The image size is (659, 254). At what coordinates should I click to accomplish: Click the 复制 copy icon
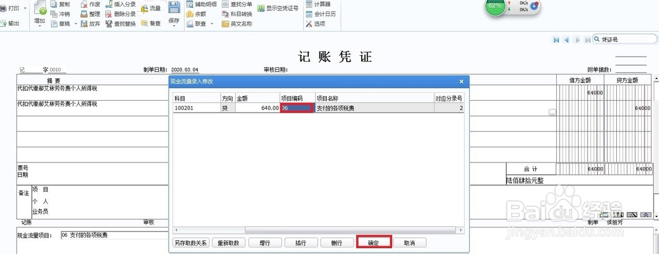click(x=54, y=4)
